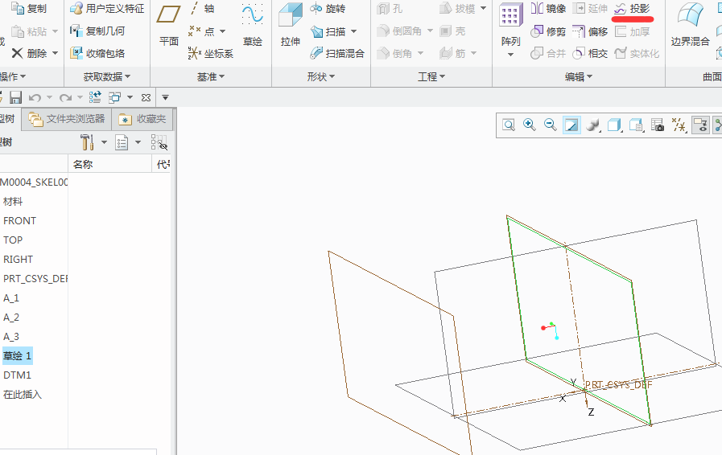Zoom in using the graphics toolbar
Image resolution: width=722 pixels, height=455 pixels.
click(x=529, y=125)
